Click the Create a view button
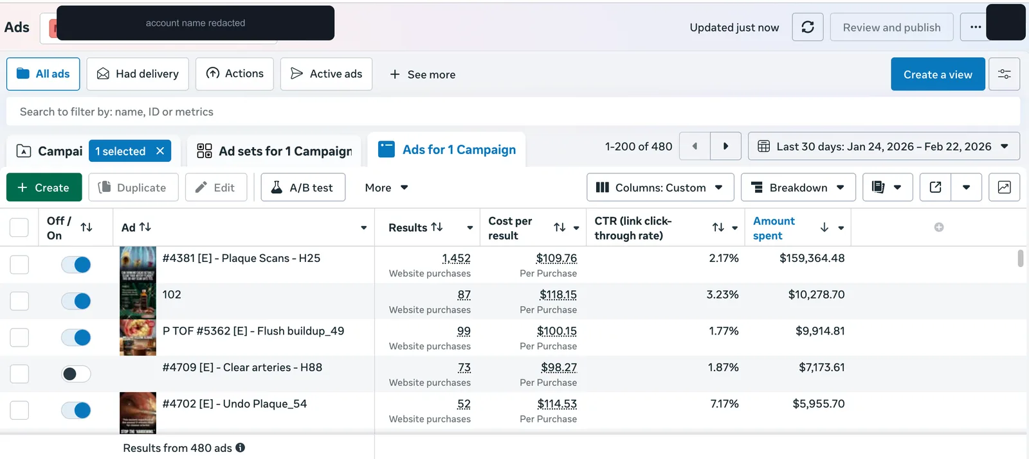This screenshot has width=1029, height=459. 938,74
